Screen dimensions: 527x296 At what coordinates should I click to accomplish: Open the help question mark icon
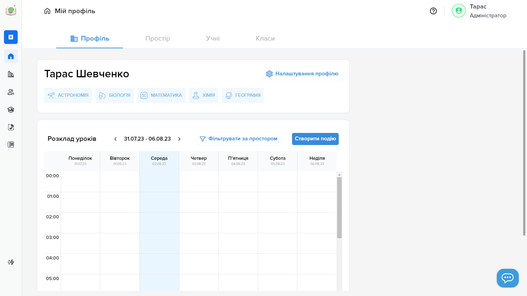(x=433, y=11)
